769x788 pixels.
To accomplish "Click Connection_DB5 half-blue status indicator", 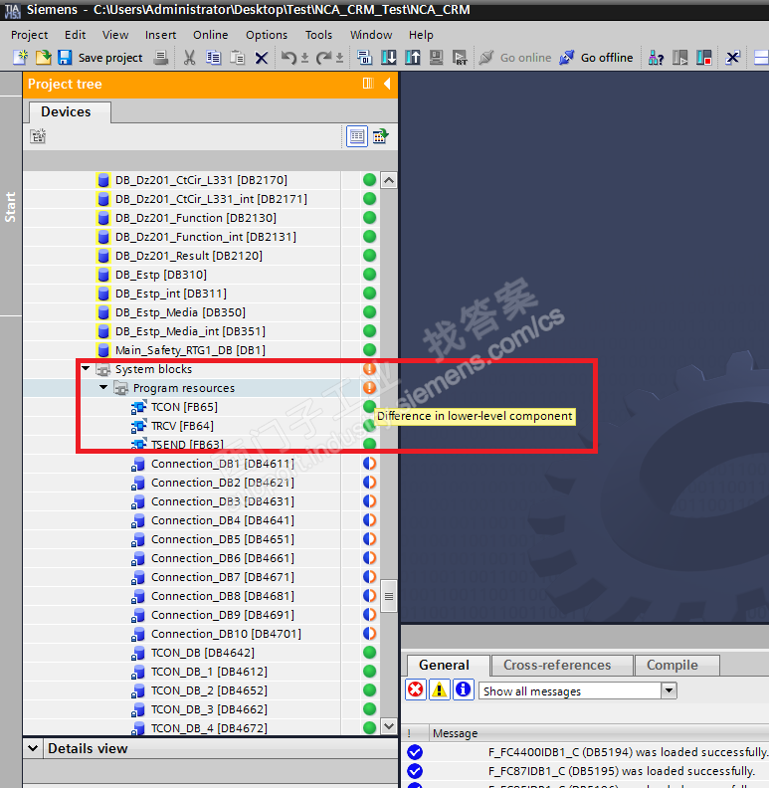I will [369, 538].
